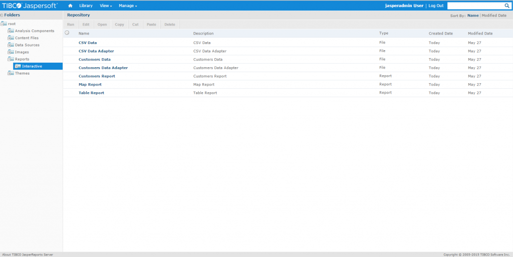Open About TIBCO JasperReports Server link
The image size is (513, 257).
tap(28, 254)
